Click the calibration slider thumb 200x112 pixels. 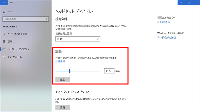tap(70, 71)
